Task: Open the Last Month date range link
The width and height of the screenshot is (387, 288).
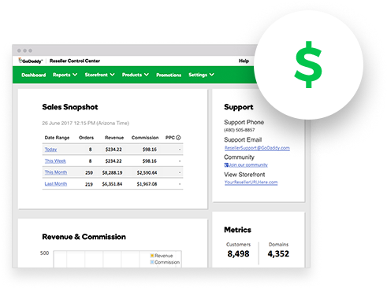Action: click(56, 184)
